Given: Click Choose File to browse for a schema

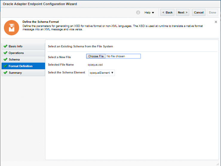Looking at the screenshot, I should pos(96,56).
